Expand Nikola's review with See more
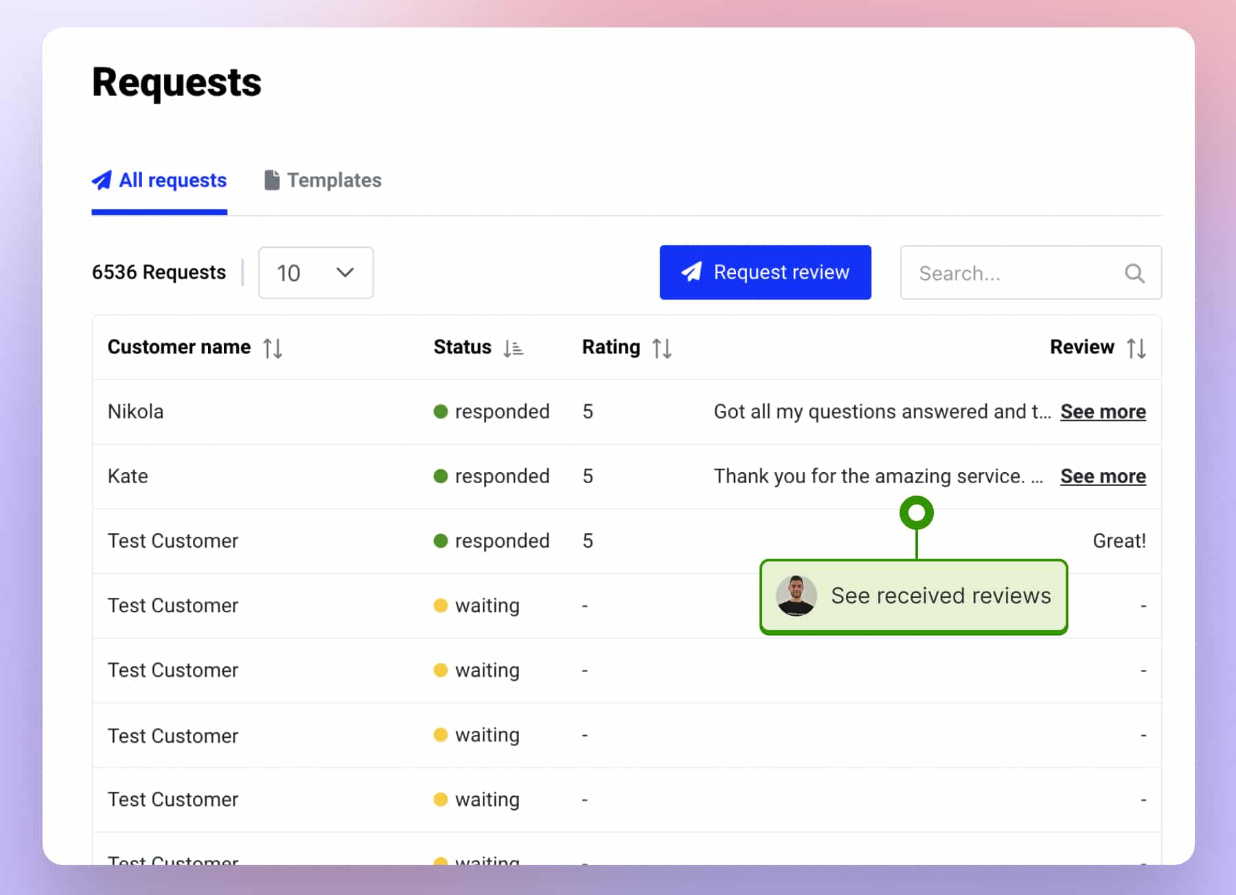The image size is (1236, 895). (1102, 412)
